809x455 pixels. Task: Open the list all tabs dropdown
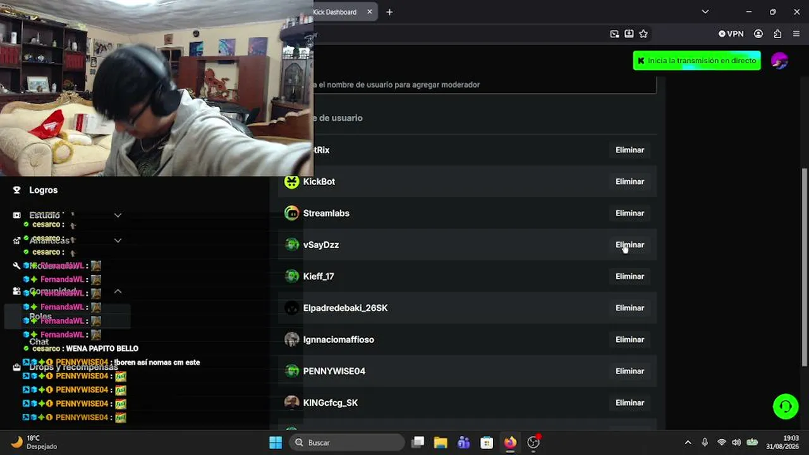click(705, 12)
